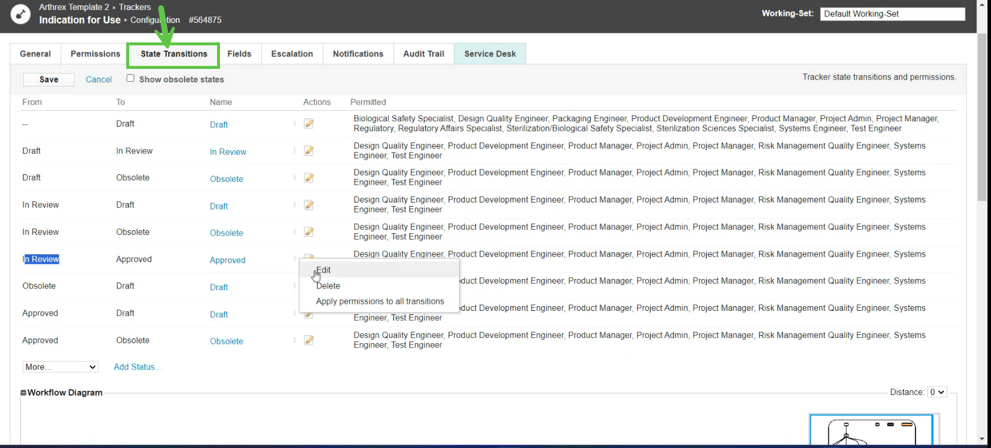The height and width of the screenshot is (448, 991).
Task: Click the Working-Set input field
Action: click(892, 14)
